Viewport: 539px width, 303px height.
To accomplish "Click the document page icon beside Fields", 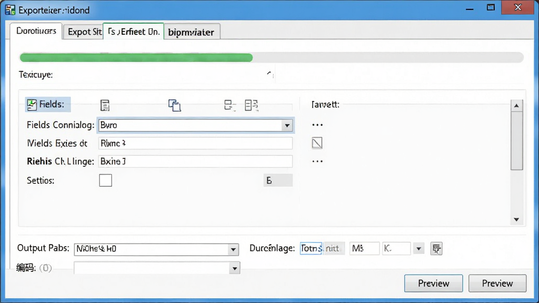I will [x=105, y=105].
